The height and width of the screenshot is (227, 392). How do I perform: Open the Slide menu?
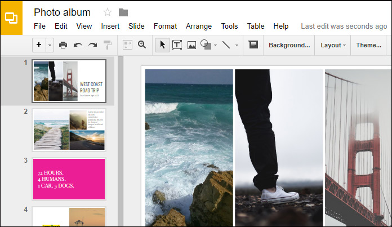pos(136,26)
